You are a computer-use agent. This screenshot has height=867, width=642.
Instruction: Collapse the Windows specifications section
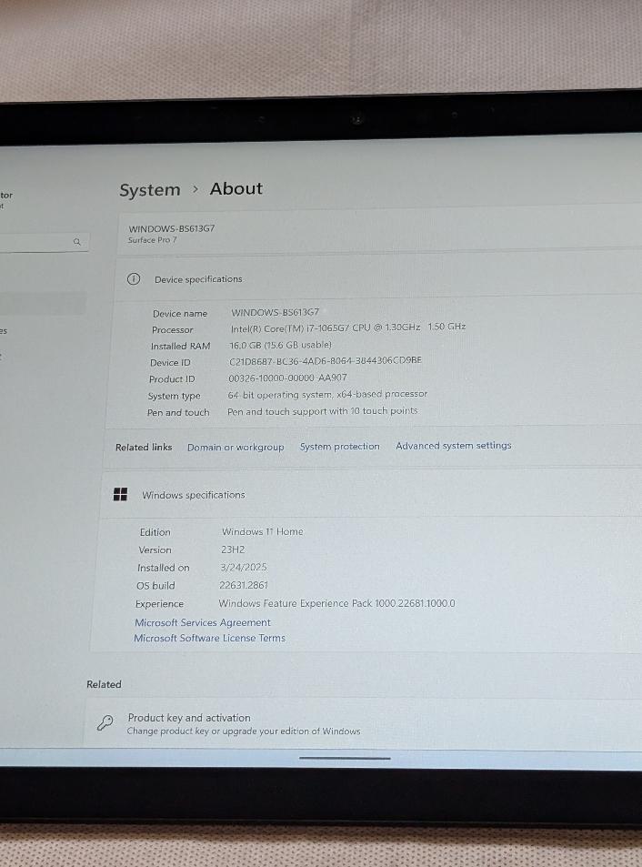click(x=193, y=495)
